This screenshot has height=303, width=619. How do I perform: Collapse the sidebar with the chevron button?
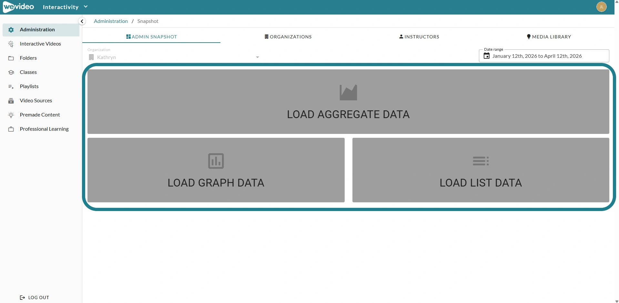point(82,21)
